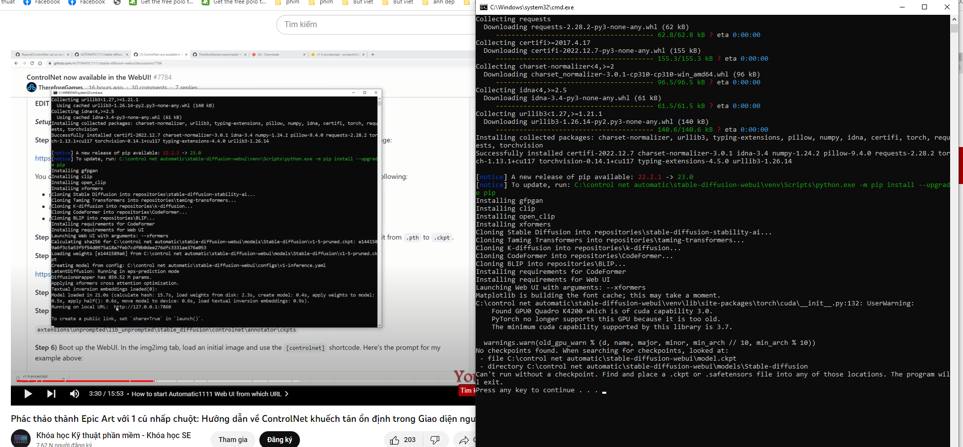Screen dimensions: 963x447
Task: Click the browser page refresh icon
Action: click(33, 63)
